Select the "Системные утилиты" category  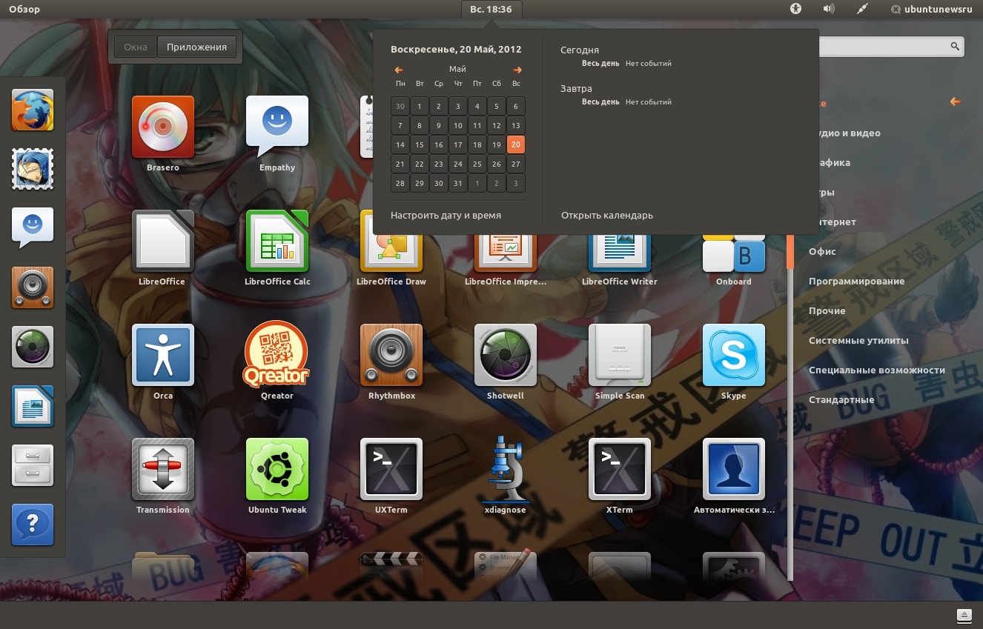click(x=858, y=340)
